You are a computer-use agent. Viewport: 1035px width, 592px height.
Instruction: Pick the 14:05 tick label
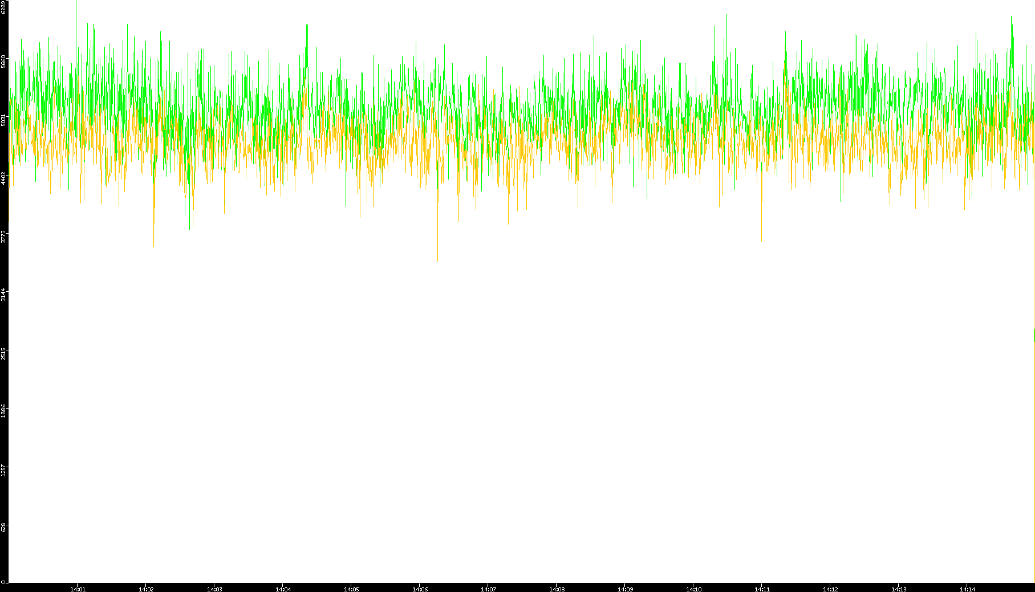click(351, 589)
